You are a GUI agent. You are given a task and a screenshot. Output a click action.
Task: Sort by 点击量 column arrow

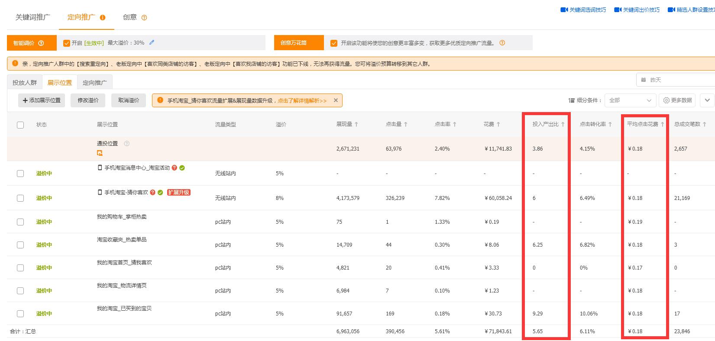click(406, 124)
